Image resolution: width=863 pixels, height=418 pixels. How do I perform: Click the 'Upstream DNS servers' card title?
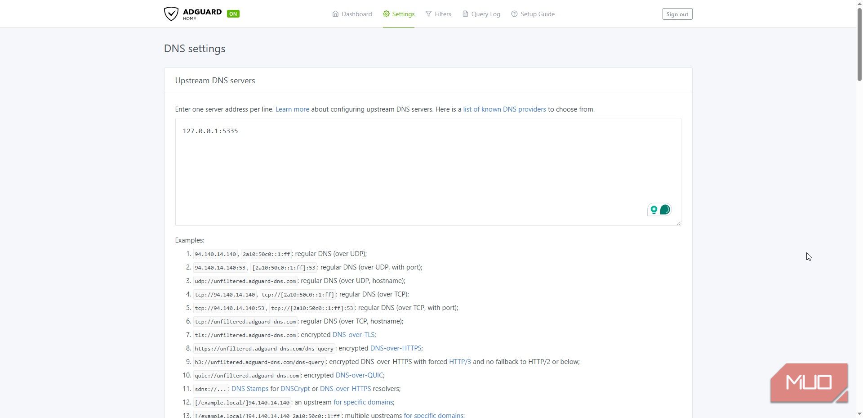tap(215, 81)
